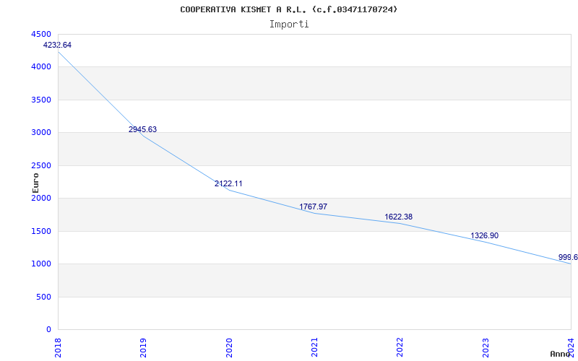The image size is (578, 361).
Task: Select the 1767.97 data label
Action: 313,206
